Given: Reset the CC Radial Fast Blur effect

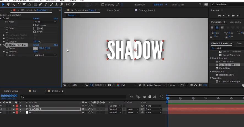Looking at the screenshot, I should coord(36,45).
